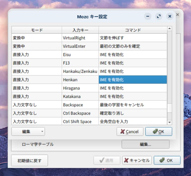
Task: Maximize the Mozc キー設定 dialog
Action: (159, 16)
